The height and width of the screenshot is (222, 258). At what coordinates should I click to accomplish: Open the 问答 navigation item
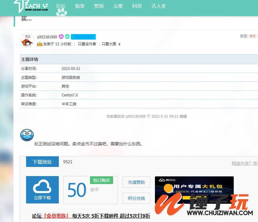click(x=137, y=6)
